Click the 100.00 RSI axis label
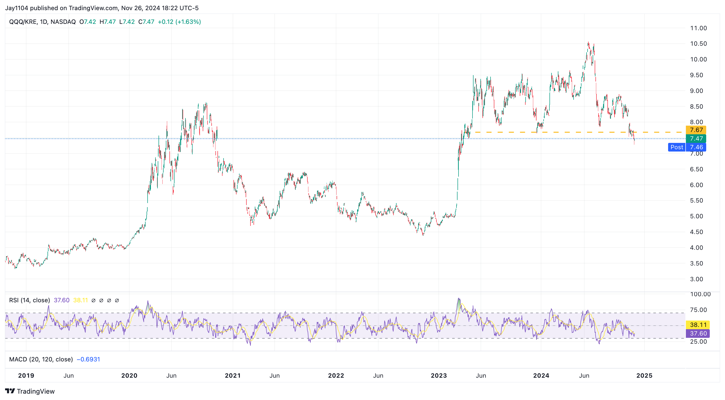725x400 pixels. click(700, 294)
